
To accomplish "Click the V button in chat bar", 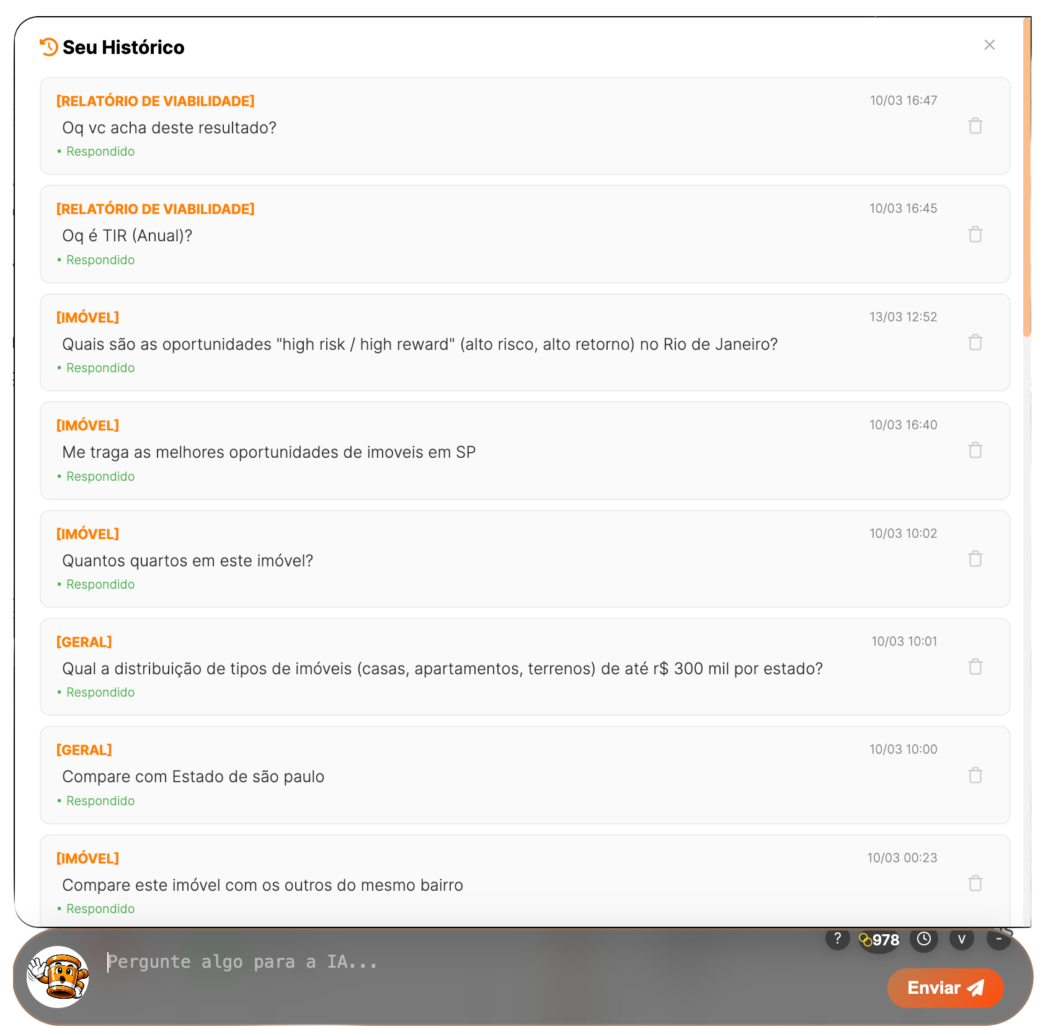I will [x=962, y=939].
